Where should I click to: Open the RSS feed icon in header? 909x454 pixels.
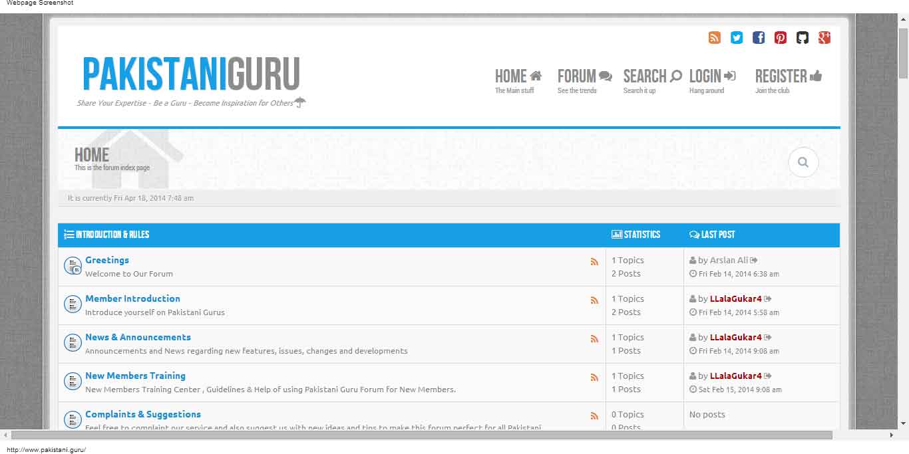coord(715,37)
